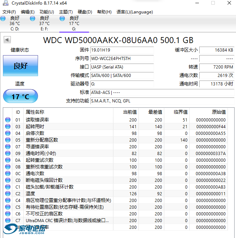
Task: Click raw value 000000000022
Action: pos(211,180)
